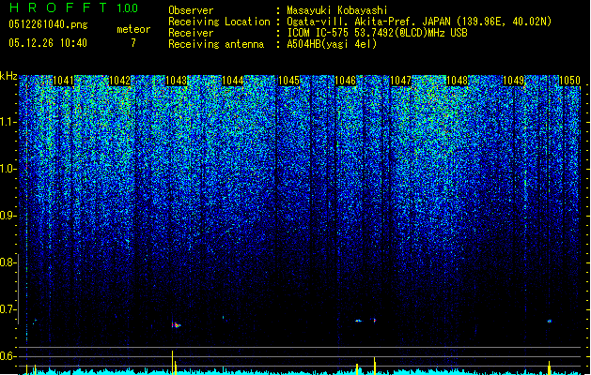Viewport: 591px width, 375px height.
Task: Click the 'Receiving Location' label
Action: [219, 22]
